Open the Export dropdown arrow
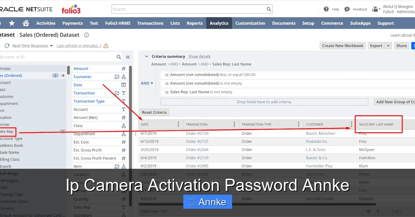 [x=388, y=45]
